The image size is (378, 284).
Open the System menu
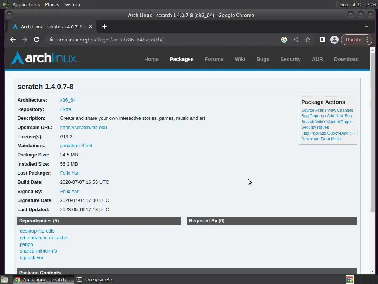pyautogui.click(x=72, y=4)
